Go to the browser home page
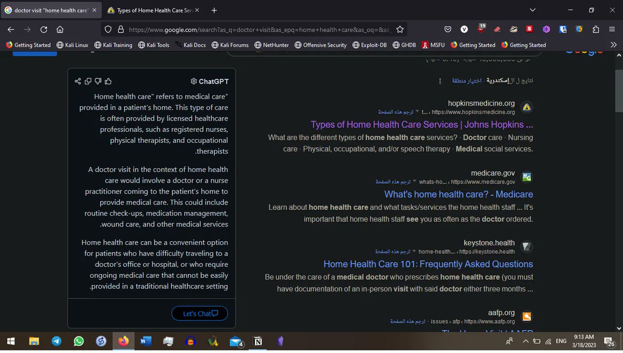The height and width of the screenshot is (353, 623). point(60,30)
